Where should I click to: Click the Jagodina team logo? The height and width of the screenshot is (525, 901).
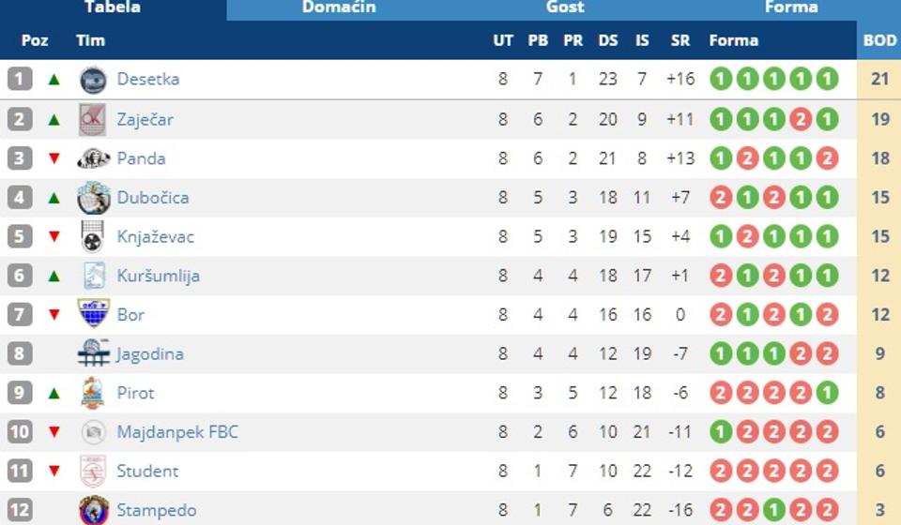(x=93, y=353)
